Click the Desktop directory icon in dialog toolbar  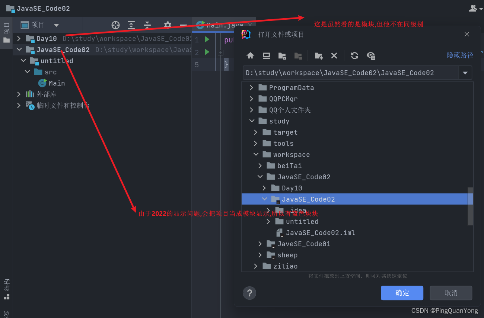(x=266, y=55)
